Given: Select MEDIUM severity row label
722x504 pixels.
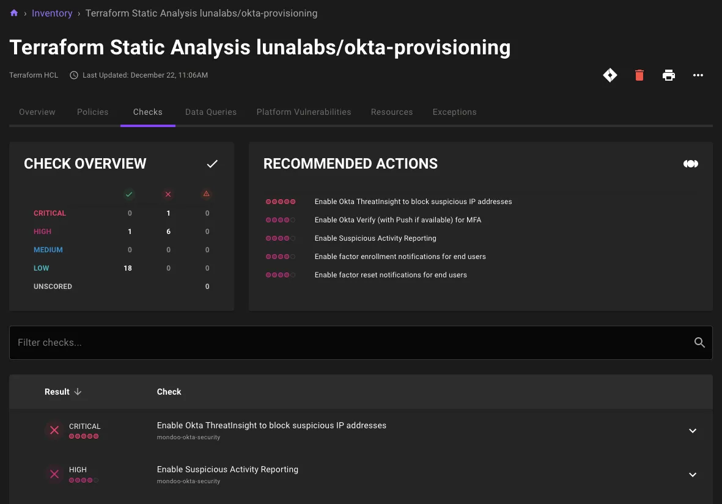Looking at the screenshot, I should pos(48,250).
